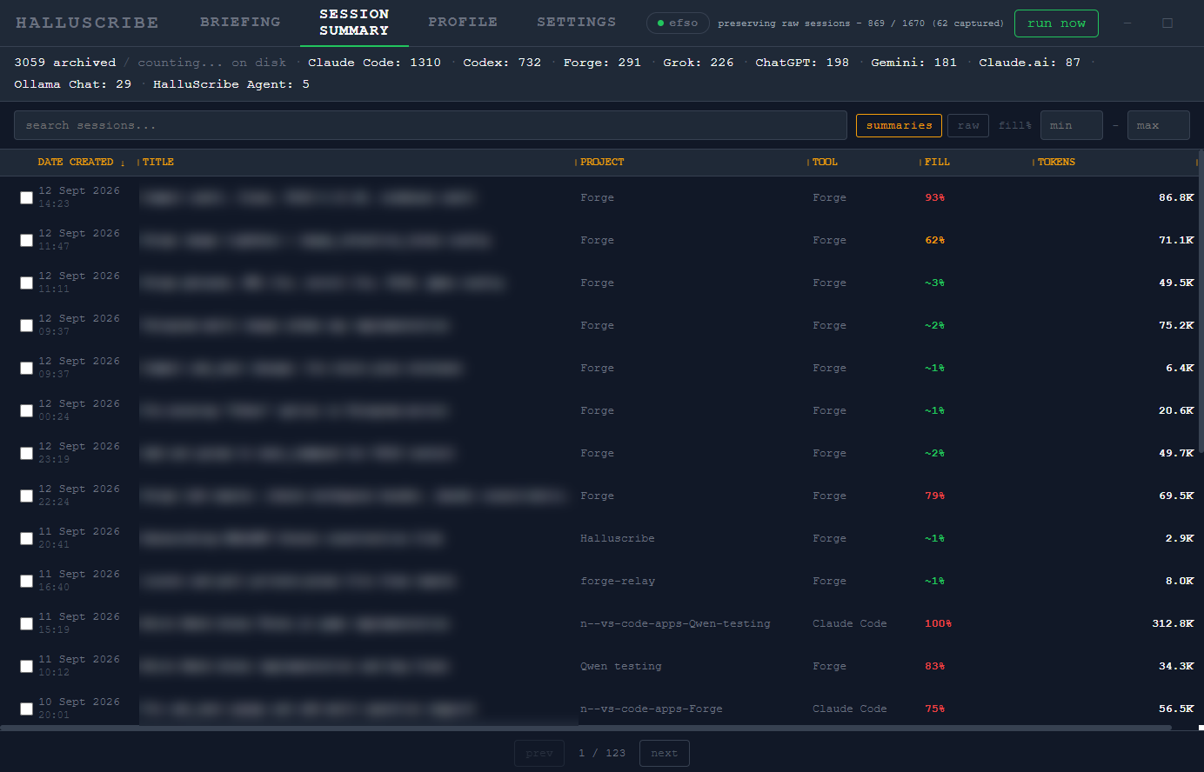Select the 11 Sept 20:41 session checkbox
Image resolution: width=1204 pixels, height=772 pixels.
click(26, 538)
